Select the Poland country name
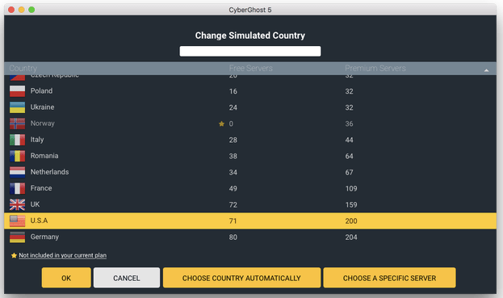Viewport: 503px width, 298px height. click(x=41, y=91)
